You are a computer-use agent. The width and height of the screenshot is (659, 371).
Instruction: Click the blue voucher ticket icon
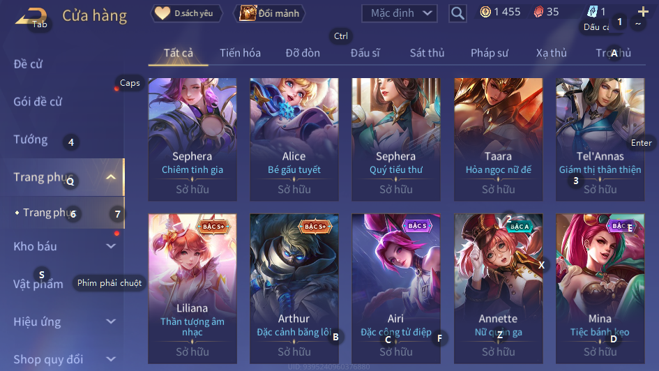coord(592,12)
